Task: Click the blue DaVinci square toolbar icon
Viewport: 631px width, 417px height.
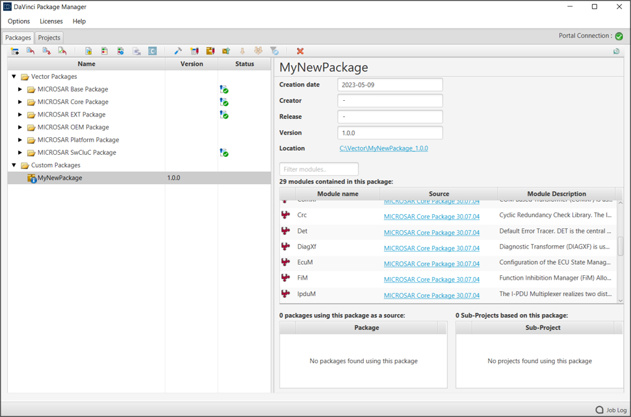Action: coord(153,51)
